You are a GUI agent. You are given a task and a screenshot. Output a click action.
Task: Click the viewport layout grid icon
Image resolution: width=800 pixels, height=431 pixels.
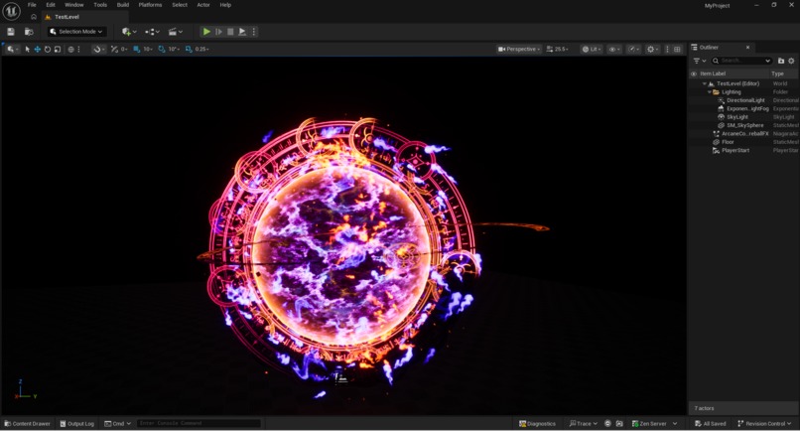tap(677, 49)
